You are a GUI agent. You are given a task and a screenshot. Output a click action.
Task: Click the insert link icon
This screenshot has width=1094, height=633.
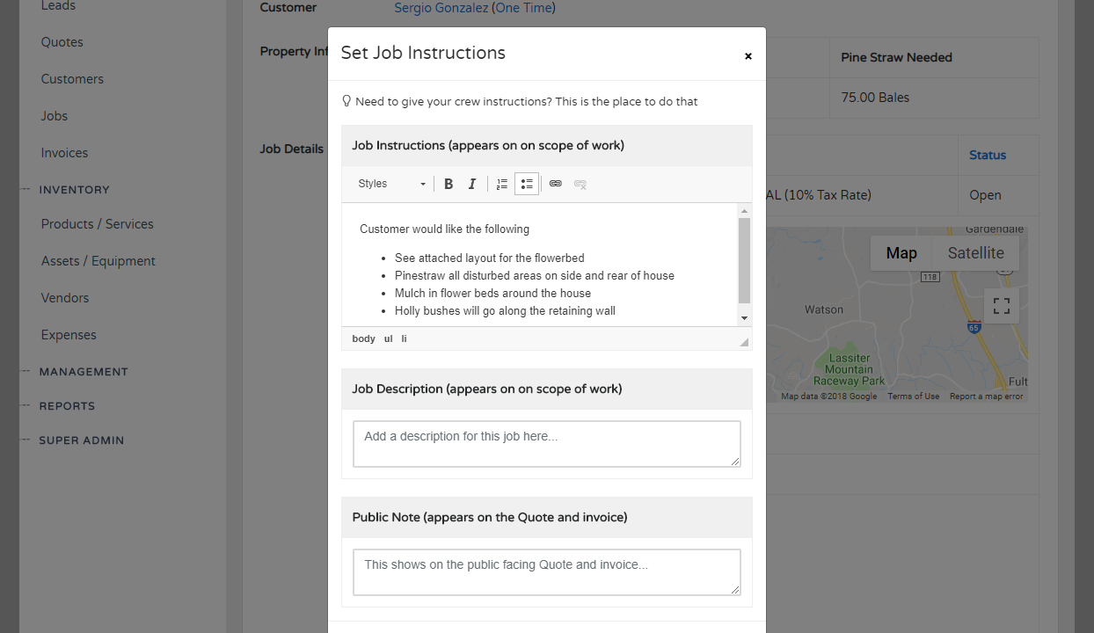coord(556,184)
